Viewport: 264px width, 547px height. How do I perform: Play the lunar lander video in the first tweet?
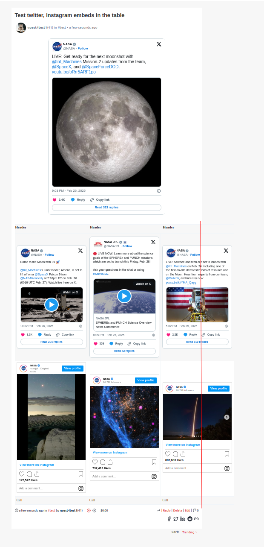52,304
